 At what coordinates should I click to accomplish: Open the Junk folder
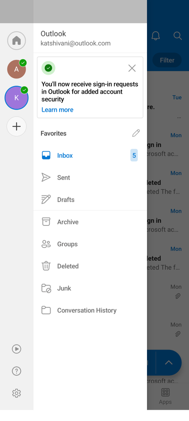pos(90,288)
